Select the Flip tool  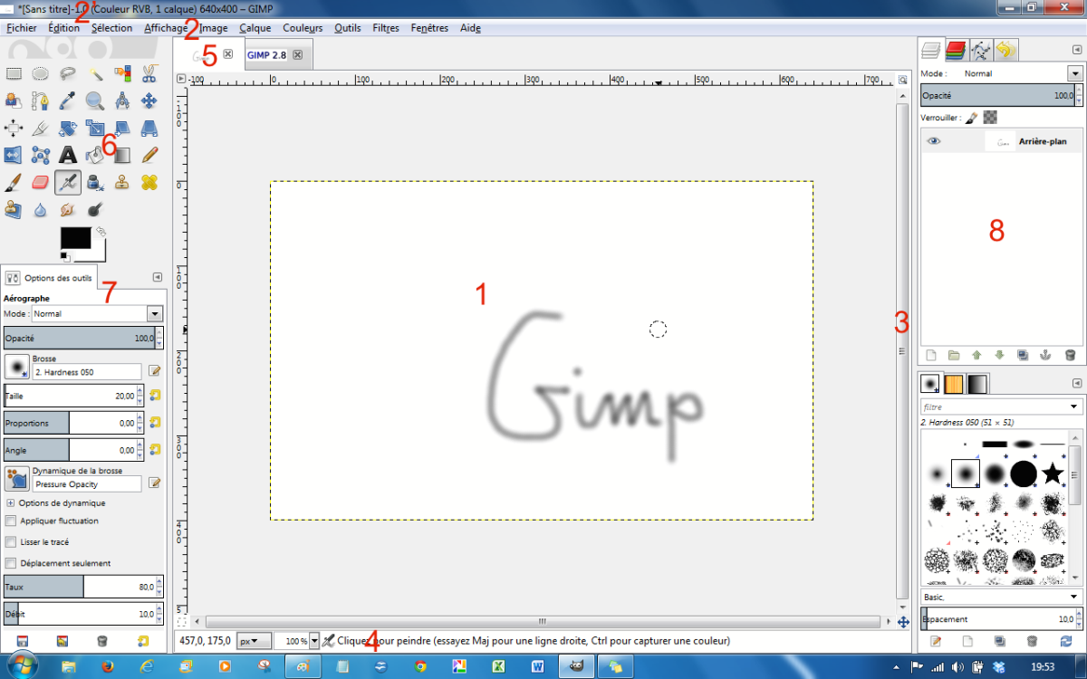pos(14,155)
